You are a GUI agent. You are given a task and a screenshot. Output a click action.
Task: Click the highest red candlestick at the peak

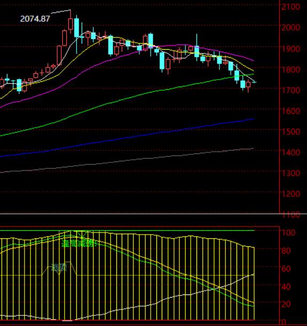pyautogui.click(x=70, y=24)
